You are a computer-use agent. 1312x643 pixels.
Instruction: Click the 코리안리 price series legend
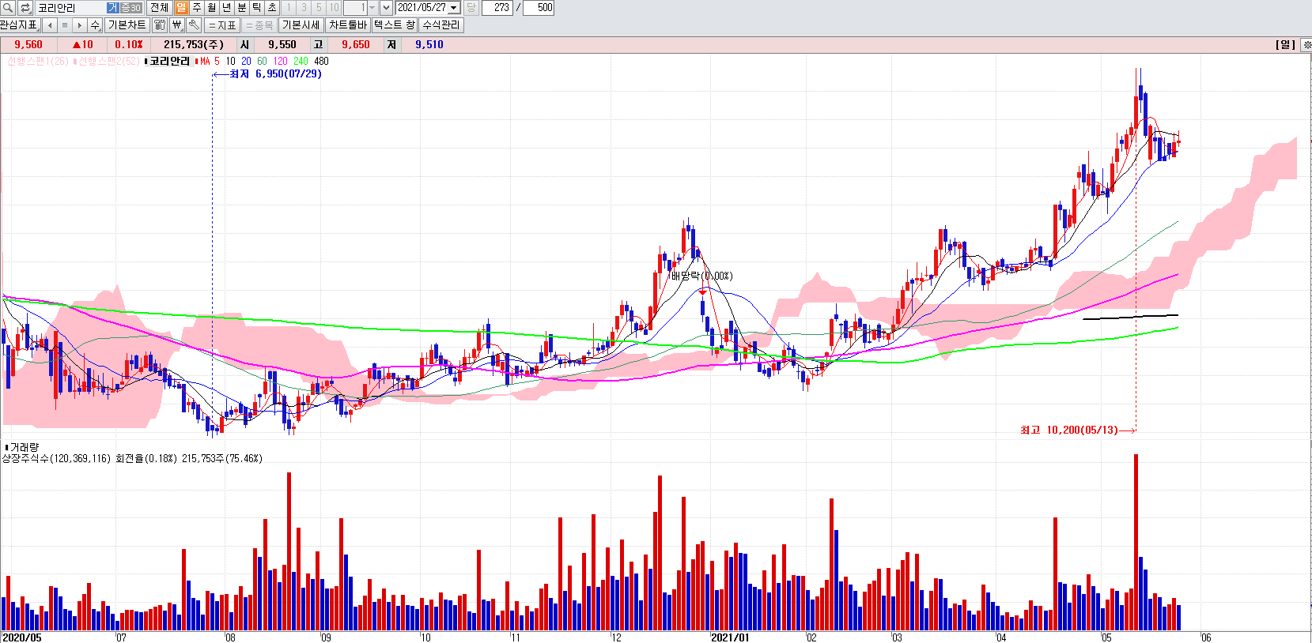click(169, 61)
